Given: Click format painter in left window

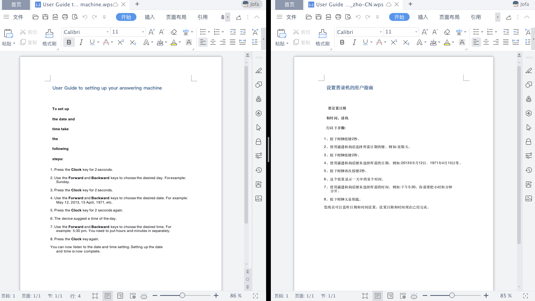Looking at the screenshot, I should pos(49,37).
